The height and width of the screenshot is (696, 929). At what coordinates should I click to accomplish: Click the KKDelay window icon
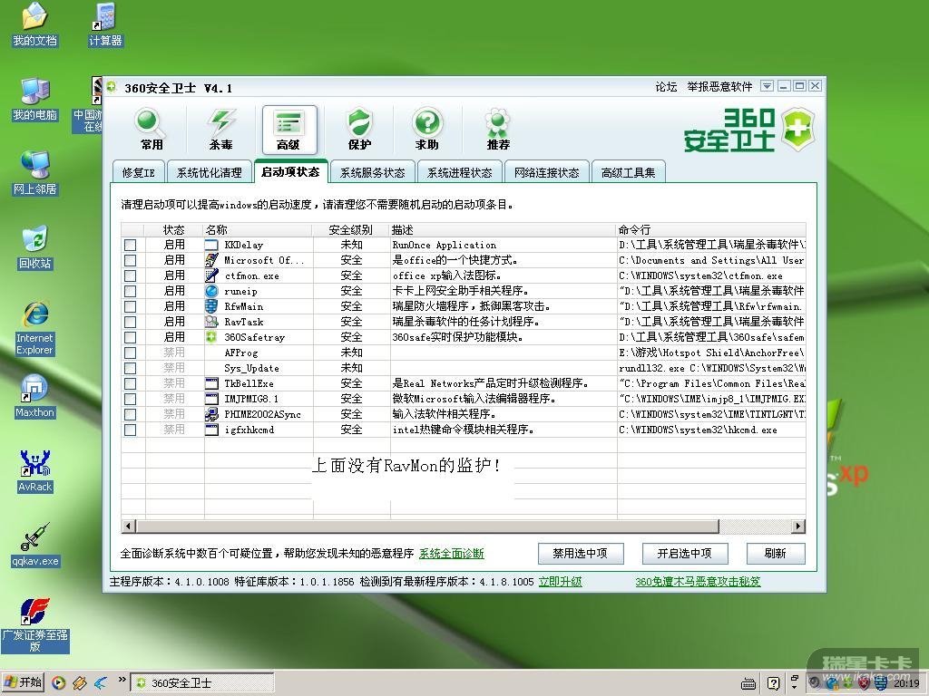pyautogui.click(x=211, y=245)
